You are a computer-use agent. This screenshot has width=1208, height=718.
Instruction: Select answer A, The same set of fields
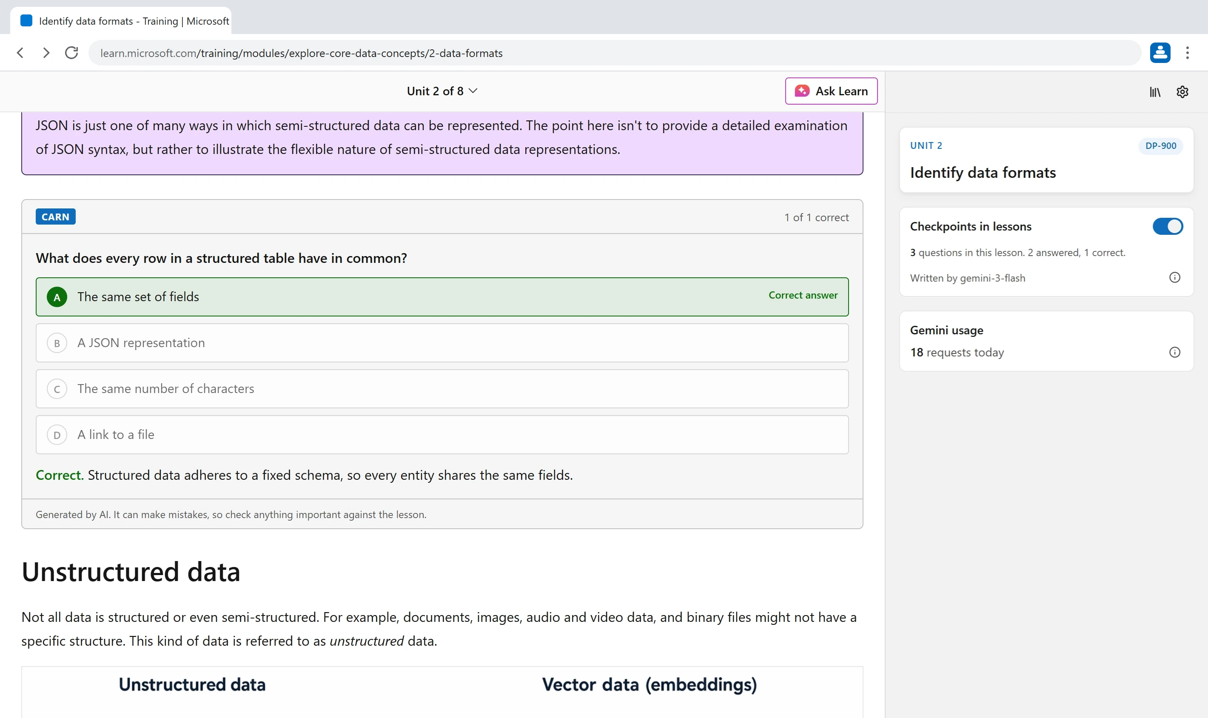pos(442,297)
